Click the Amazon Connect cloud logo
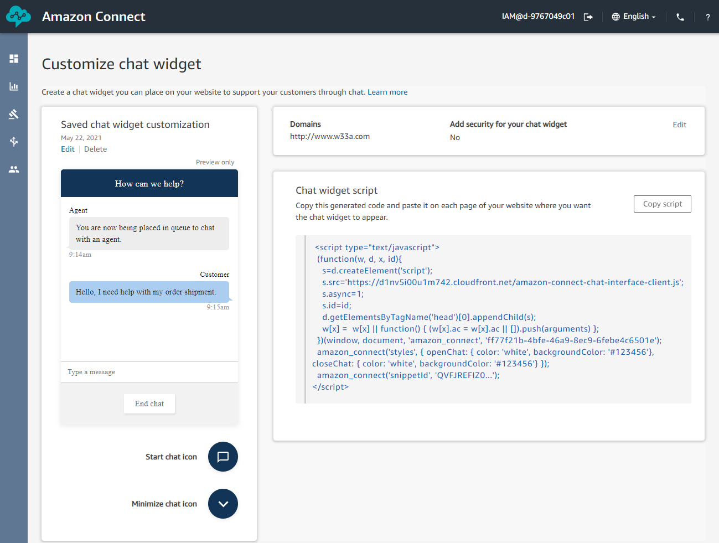 tap(18, 17)
